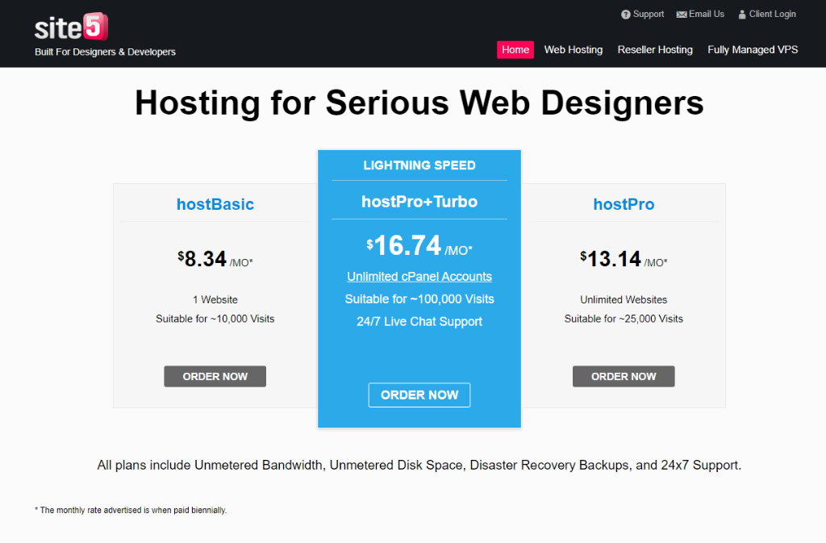Screen dimensions: 826x543
Task: Click the 'Hosting for Serious Web Designers' heading
Action: 419,102
